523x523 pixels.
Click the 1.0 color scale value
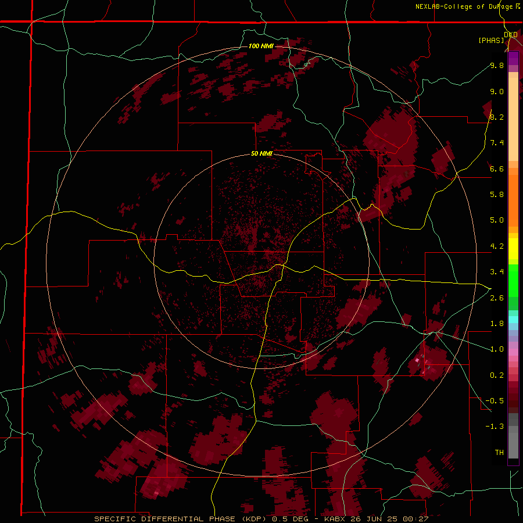(x=497, y=349)
